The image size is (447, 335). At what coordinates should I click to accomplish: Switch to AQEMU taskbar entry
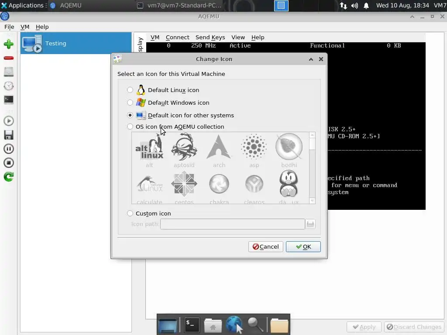[x=91, y=5]
